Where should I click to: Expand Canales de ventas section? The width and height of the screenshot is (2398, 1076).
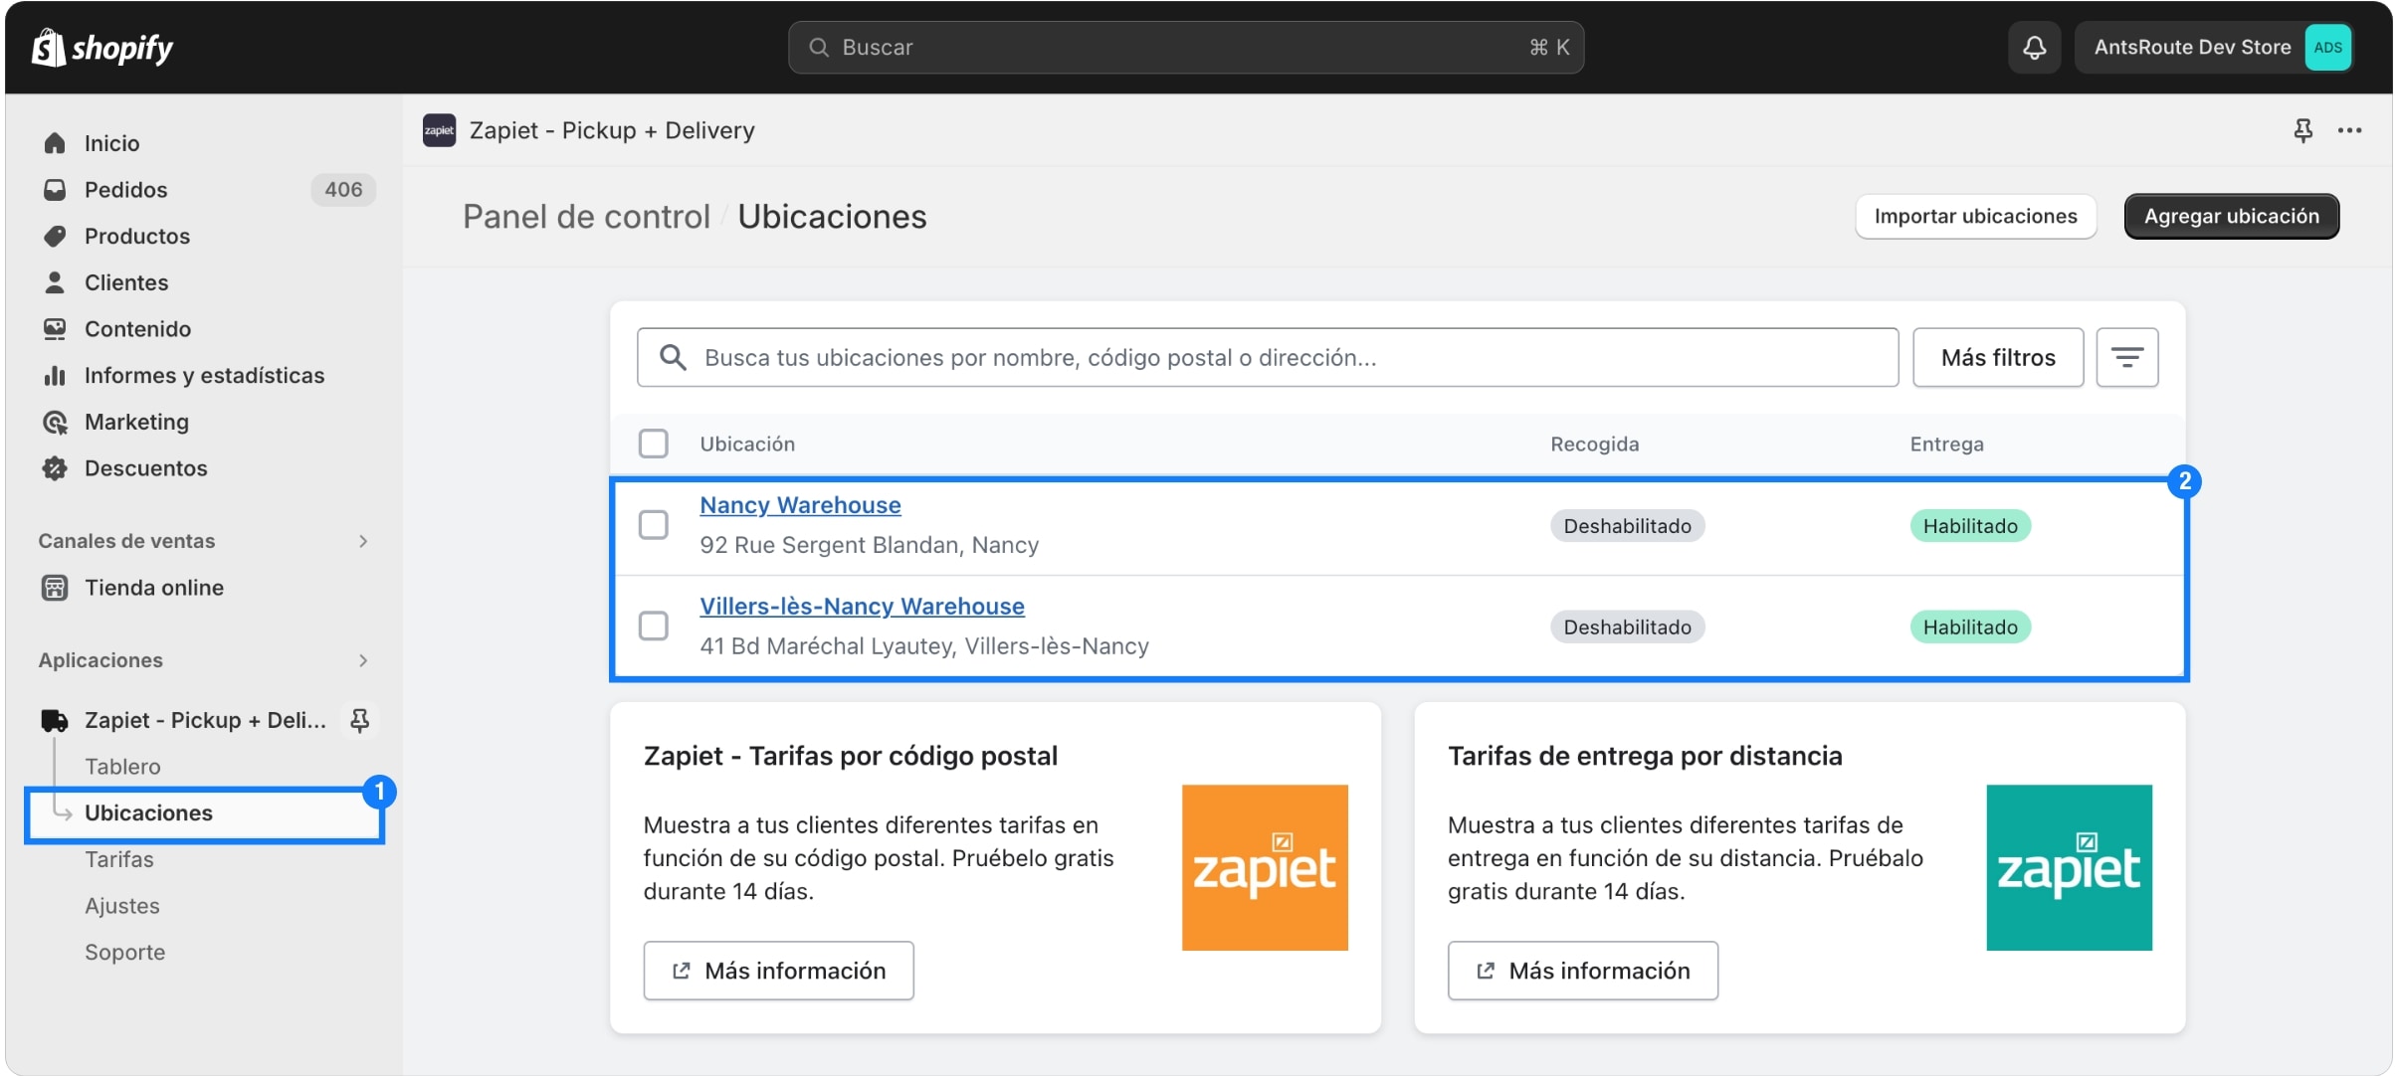[363, 541]
